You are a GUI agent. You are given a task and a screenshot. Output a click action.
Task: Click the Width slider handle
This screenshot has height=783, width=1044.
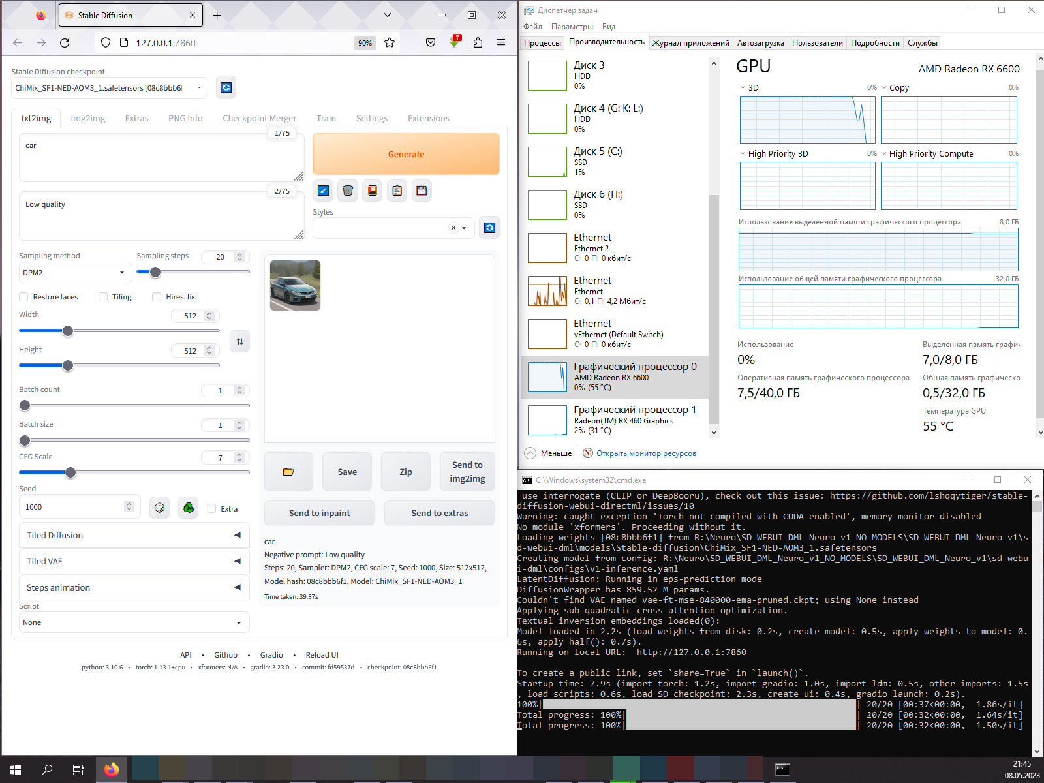[x=68, y=331]
